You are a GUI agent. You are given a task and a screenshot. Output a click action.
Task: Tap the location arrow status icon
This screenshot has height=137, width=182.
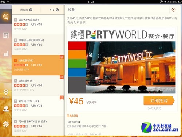(x=165, y=2)
